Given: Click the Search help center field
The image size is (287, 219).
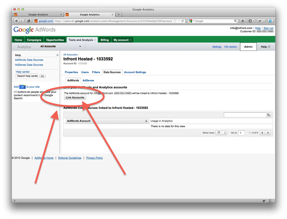Looking at the screenshot, I should pyautogui.click(x=27, y=76).
